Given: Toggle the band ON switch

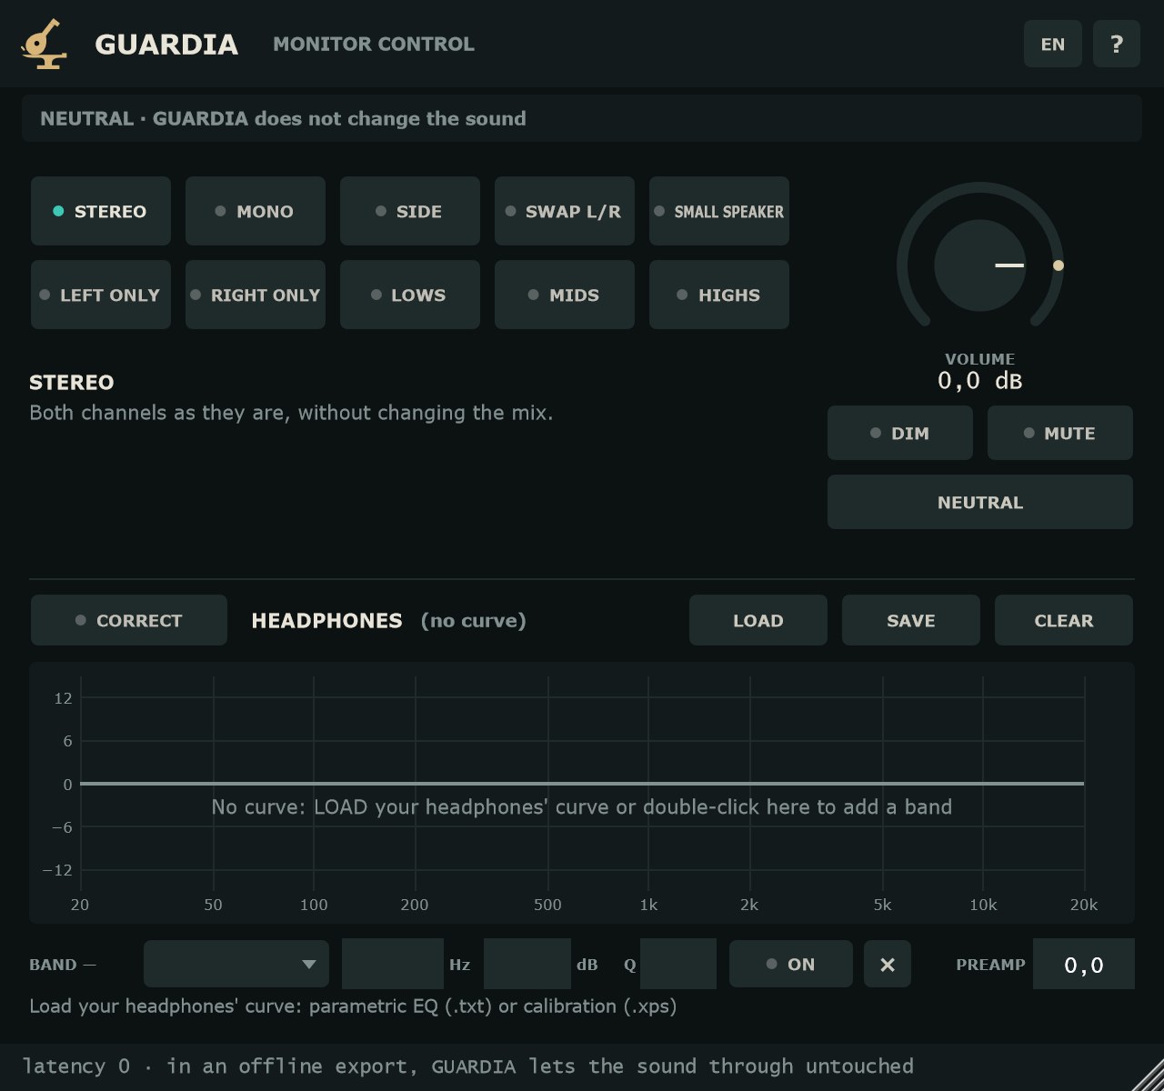Looking at the screenshot, I should [791, 964].
